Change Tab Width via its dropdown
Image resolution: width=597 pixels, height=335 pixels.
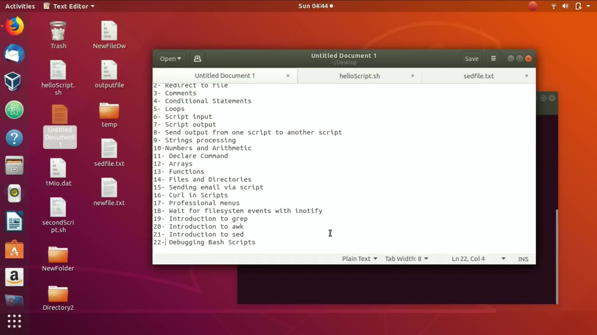coord(406,259)
